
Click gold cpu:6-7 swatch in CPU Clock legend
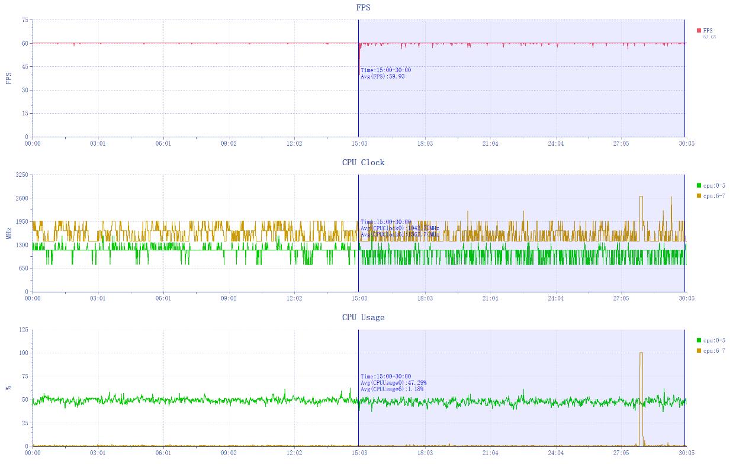pyautogui.click(x=699, y=195)
